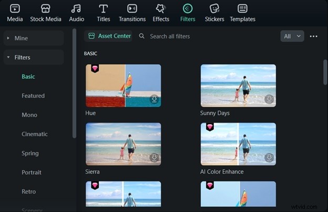This screenshot has width=328, height=212.
Task: Open the Titles T icon
Action: [x=104, y=9]
